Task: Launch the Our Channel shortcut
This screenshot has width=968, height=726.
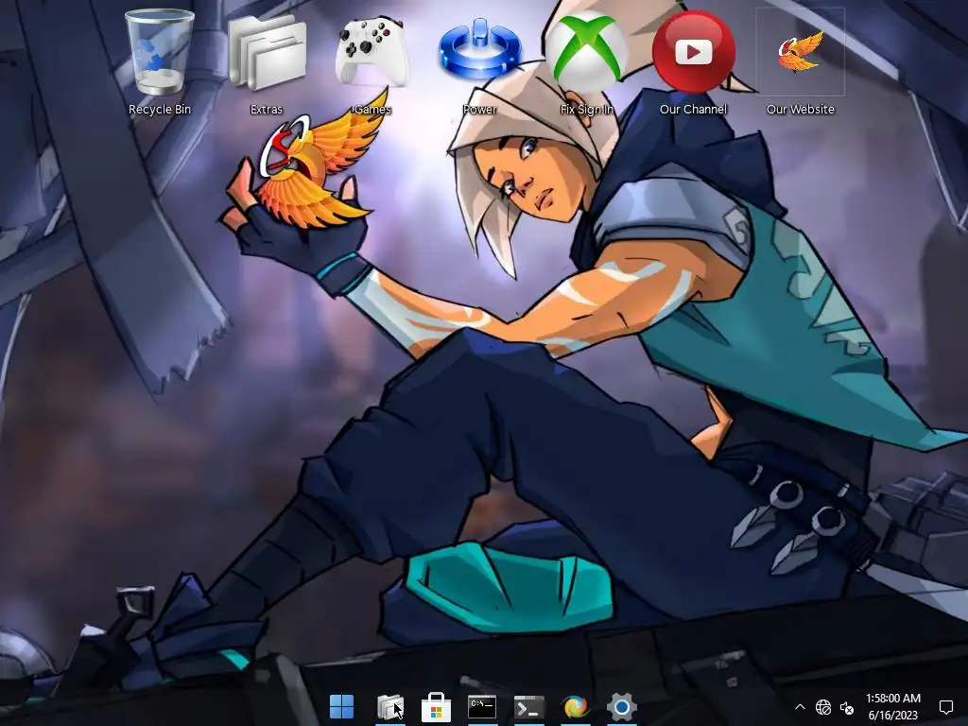Action: coord(693,52)
